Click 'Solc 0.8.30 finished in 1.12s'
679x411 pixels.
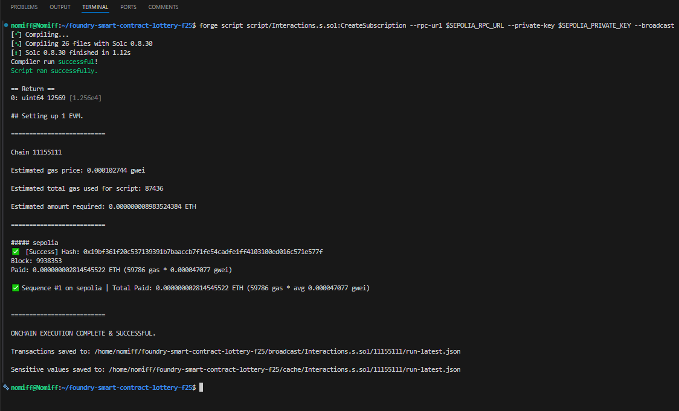pos(78,53)
